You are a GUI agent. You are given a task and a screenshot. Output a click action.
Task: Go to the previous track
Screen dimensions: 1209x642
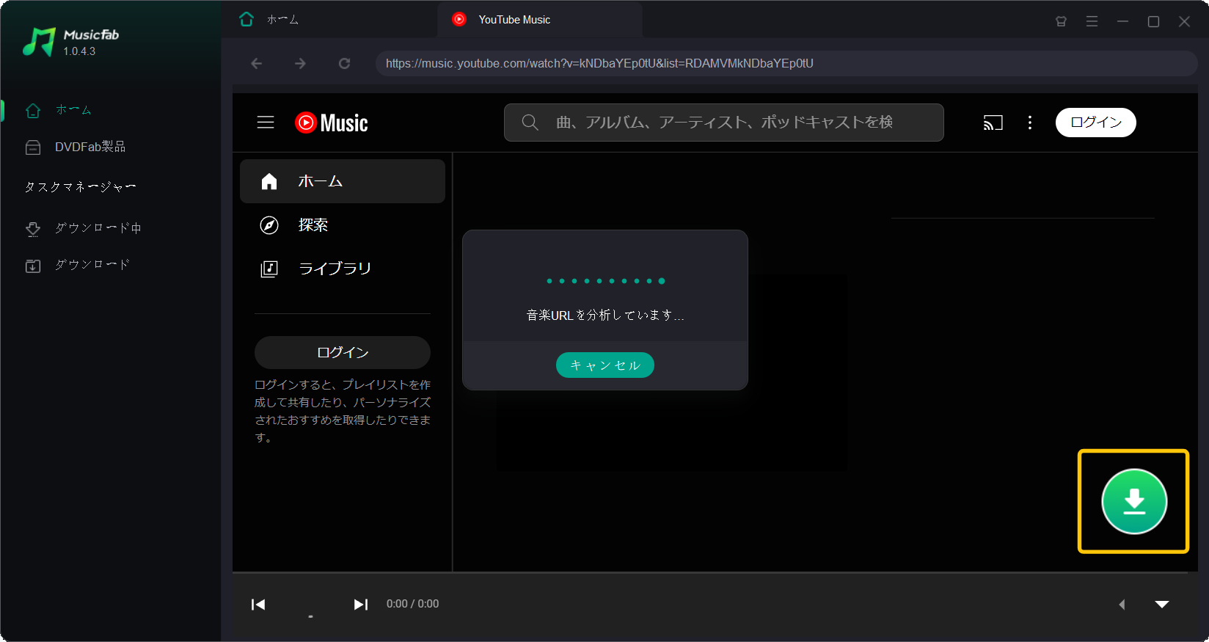258,605
